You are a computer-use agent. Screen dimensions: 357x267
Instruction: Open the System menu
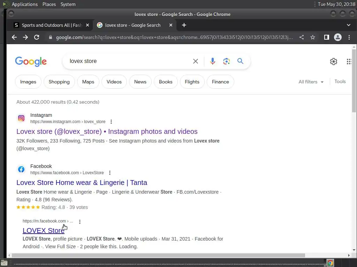68,4
